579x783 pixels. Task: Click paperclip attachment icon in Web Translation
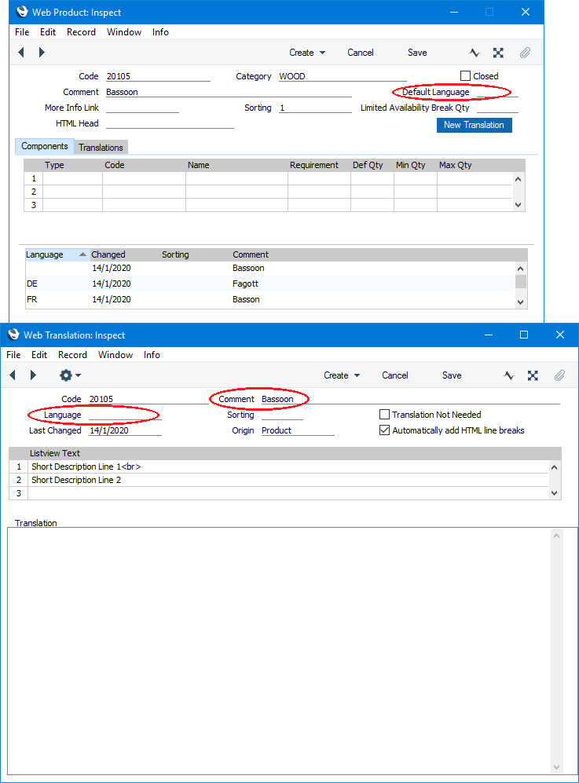point(559,375)
